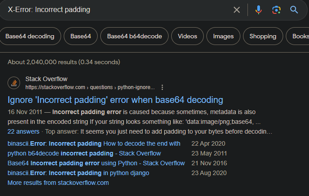Filter by Base64 b64decode chip

coord(134,37)
